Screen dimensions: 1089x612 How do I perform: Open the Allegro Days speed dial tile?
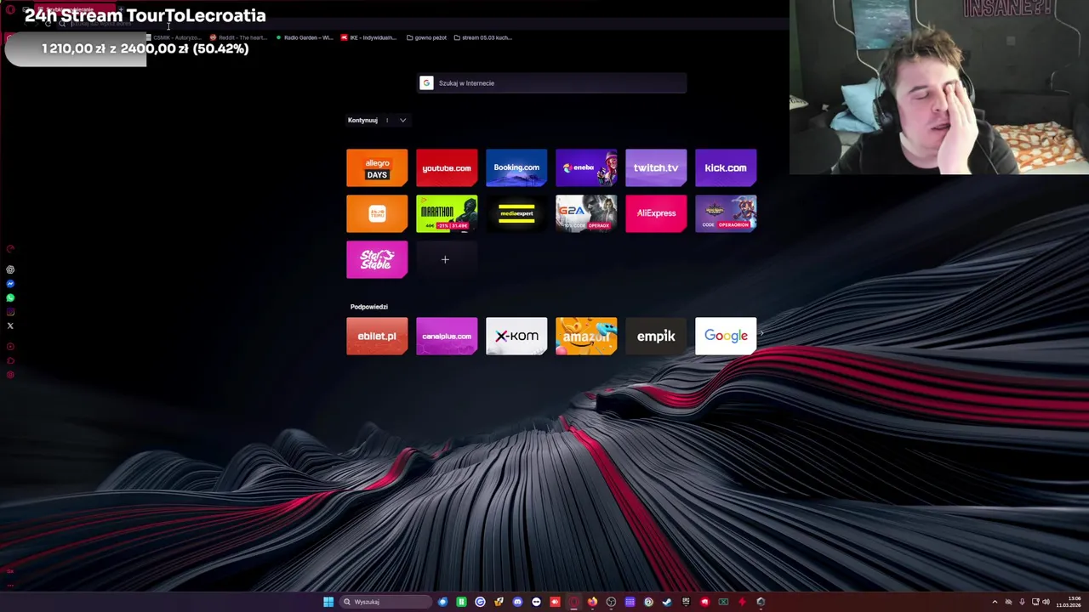click(x=377, y=167)
